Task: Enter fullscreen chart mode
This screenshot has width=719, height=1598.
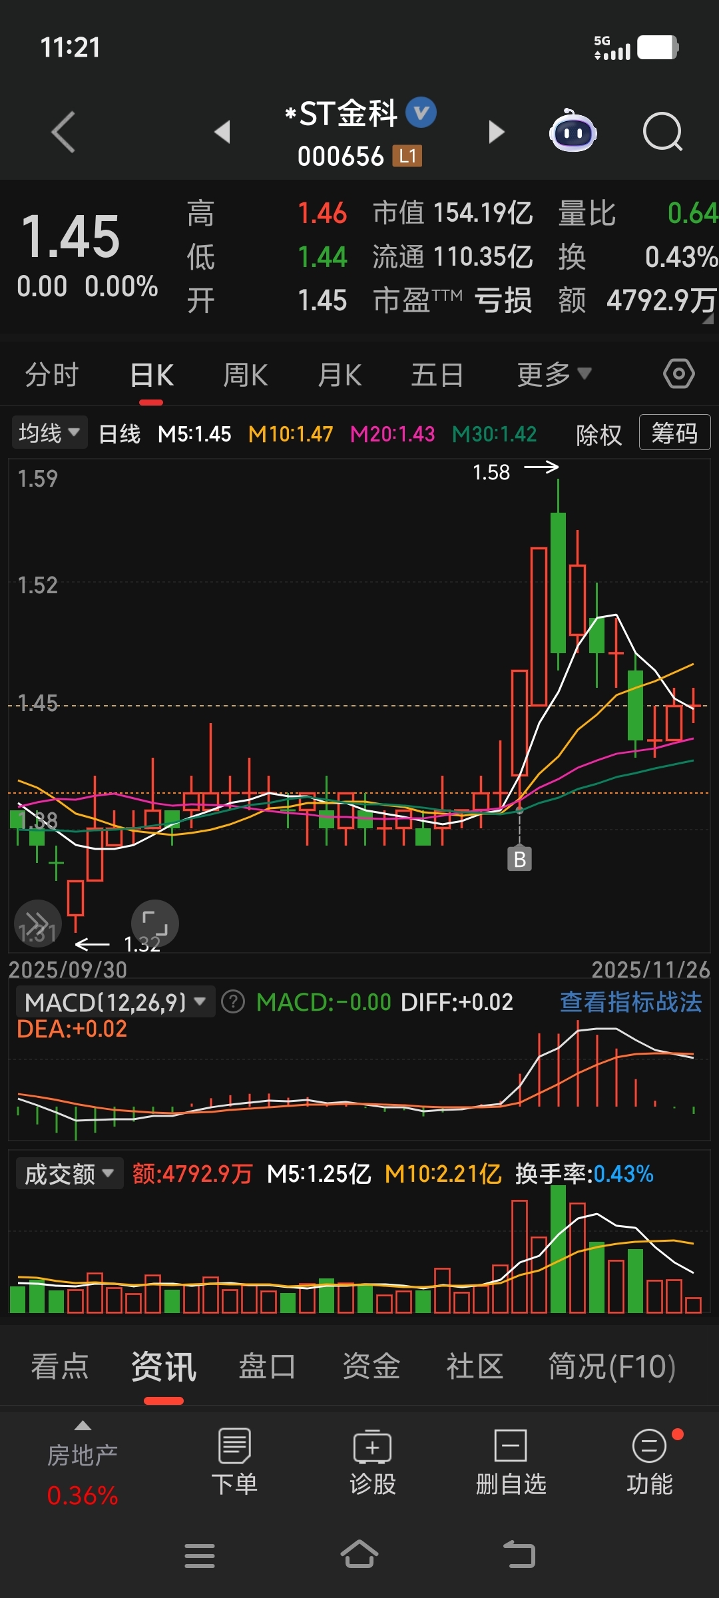Action: pos(154,924)
